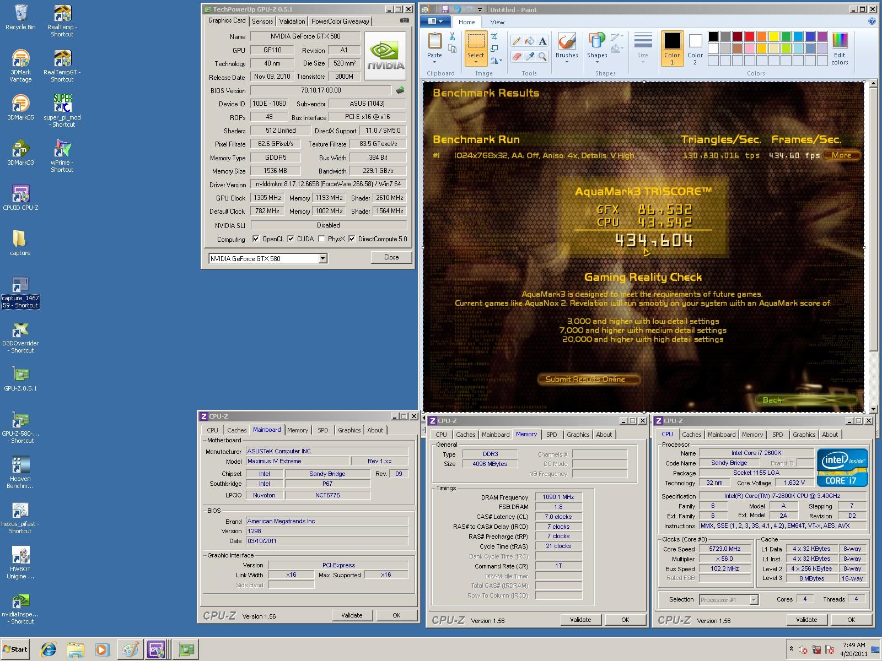882x661 pixels.
Task: Open Internet Explorer from the taskbar
Action: coord(49,649)
